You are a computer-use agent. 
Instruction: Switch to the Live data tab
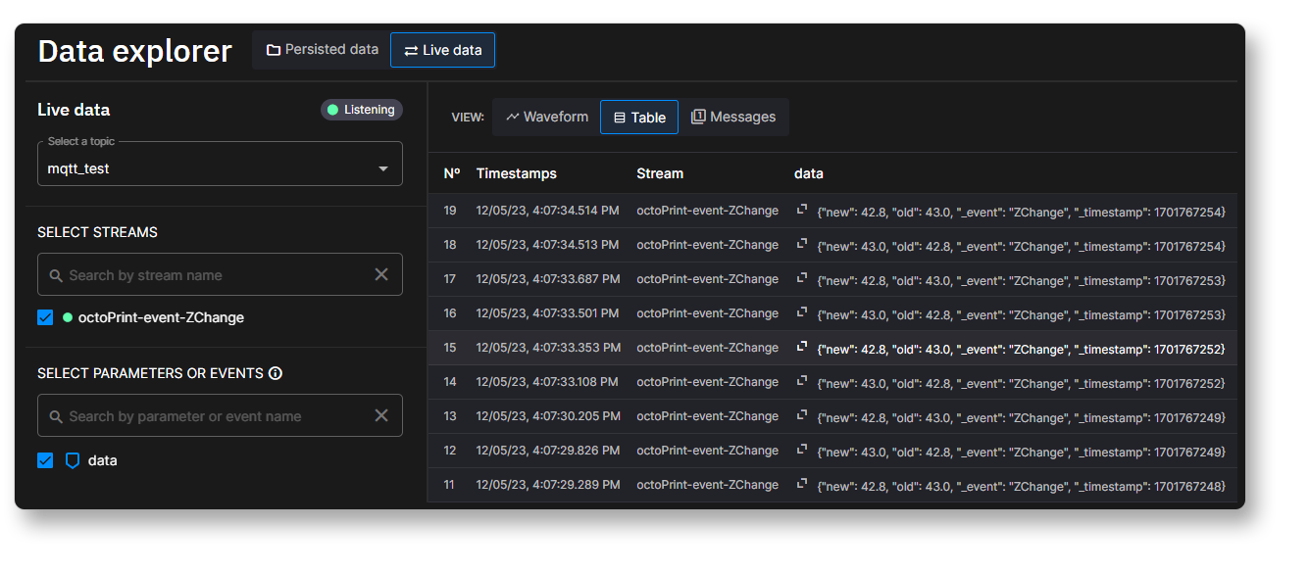442,50
